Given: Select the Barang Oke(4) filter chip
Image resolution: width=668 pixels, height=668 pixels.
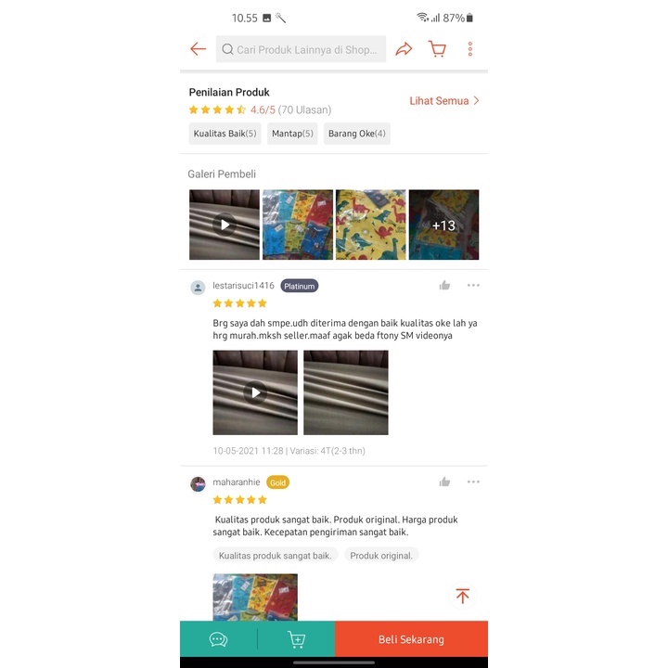Looking at the screenshot, I should coord(356,134).
